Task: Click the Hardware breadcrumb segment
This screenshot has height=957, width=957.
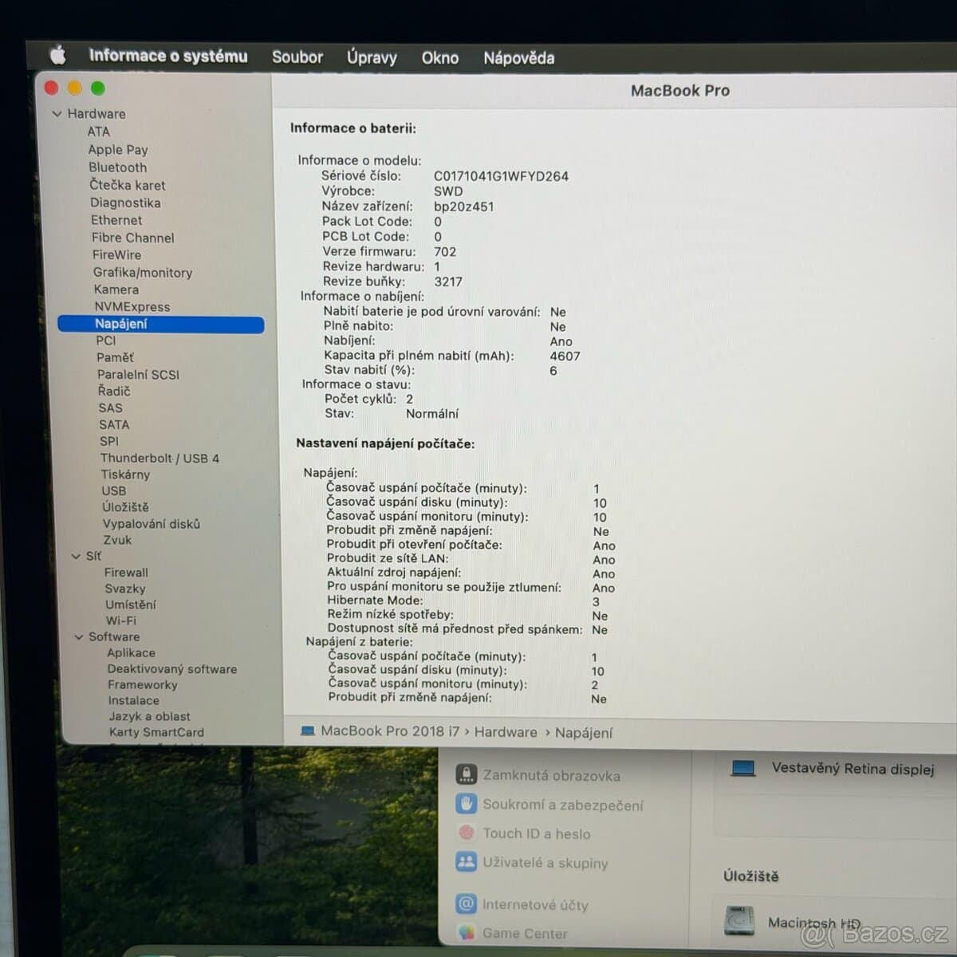Action: [x=506, y=732]
